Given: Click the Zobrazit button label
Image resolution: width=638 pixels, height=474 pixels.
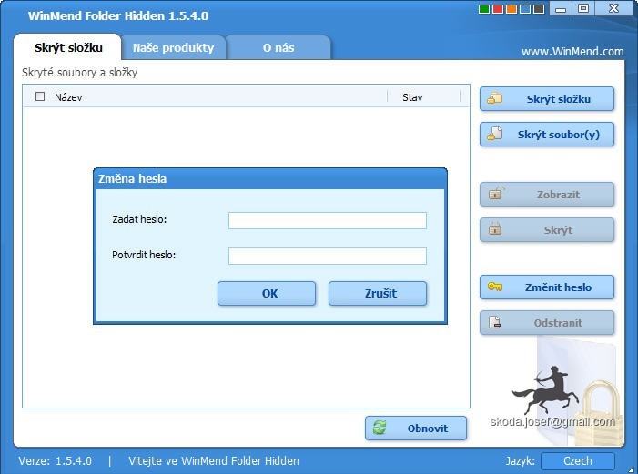Looking at the screenshot, I should (558, 195).
